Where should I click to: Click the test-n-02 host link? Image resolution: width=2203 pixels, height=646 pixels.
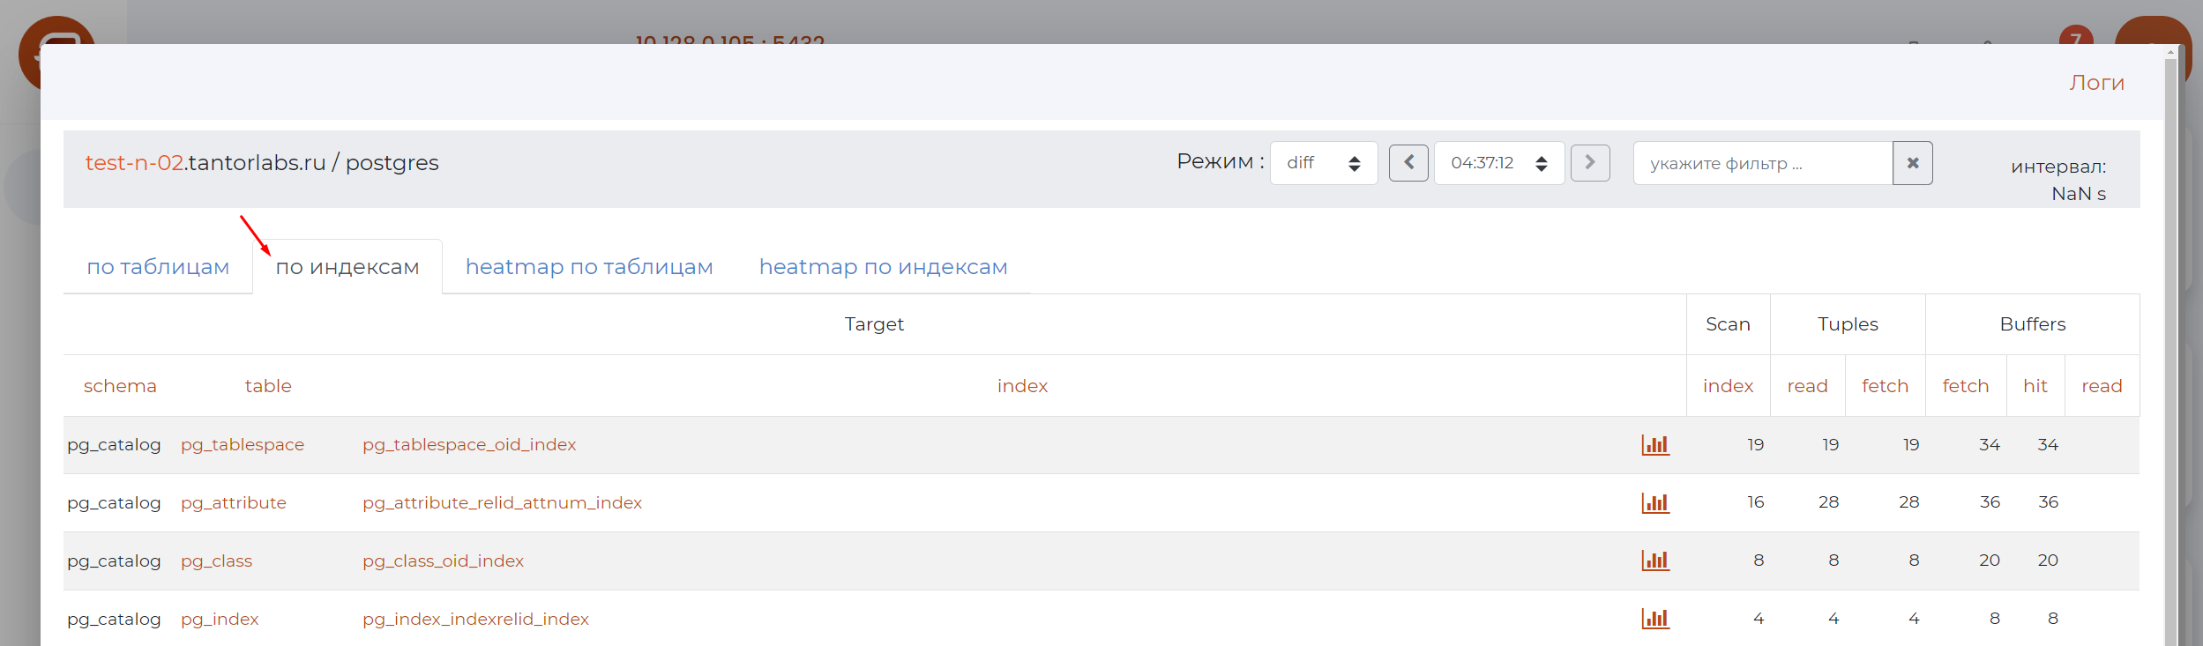(134, 163)
